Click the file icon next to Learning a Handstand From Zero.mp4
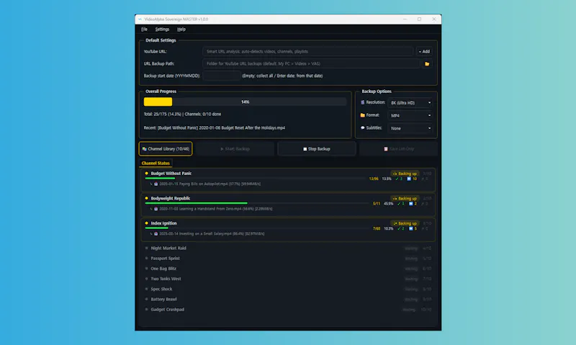 pos(156,209)
